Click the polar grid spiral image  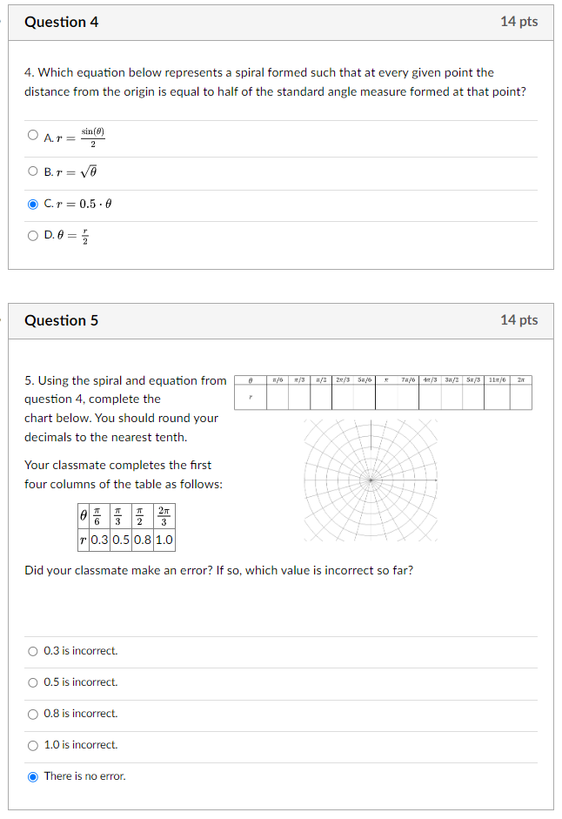(370, 477)
